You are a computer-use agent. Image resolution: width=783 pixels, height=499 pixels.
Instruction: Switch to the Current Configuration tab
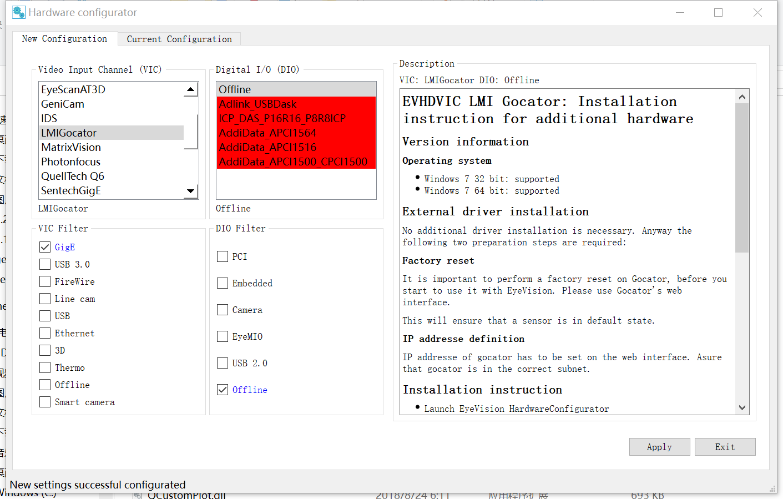(x=179, y=39)
